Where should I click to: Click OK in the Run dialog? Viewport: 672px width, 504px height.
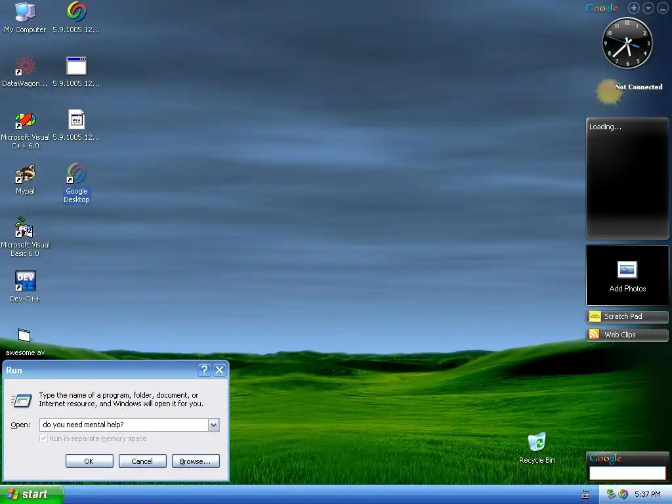pos(89,461)
